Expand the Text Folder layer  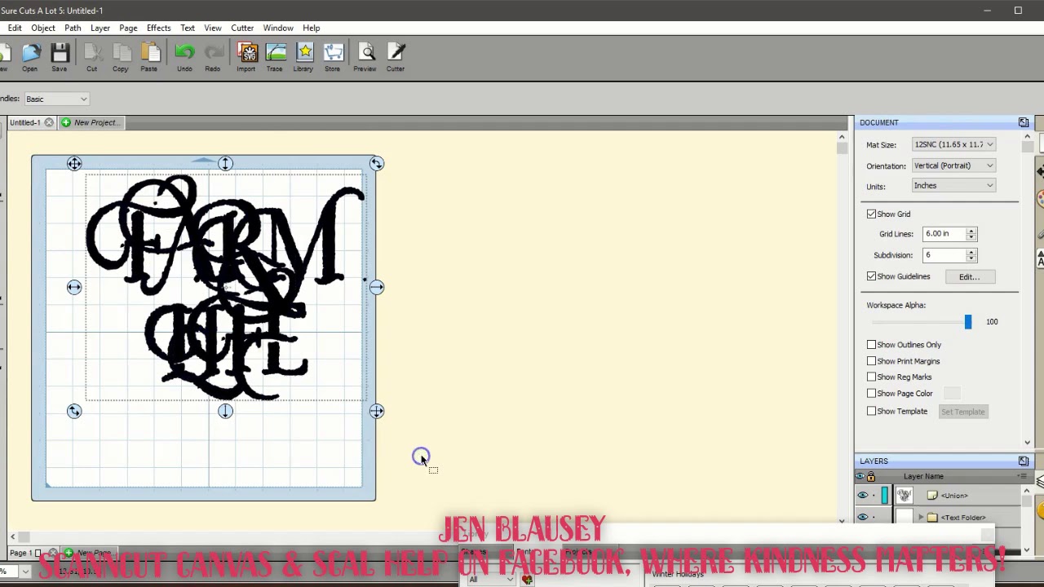coord(921,518)
